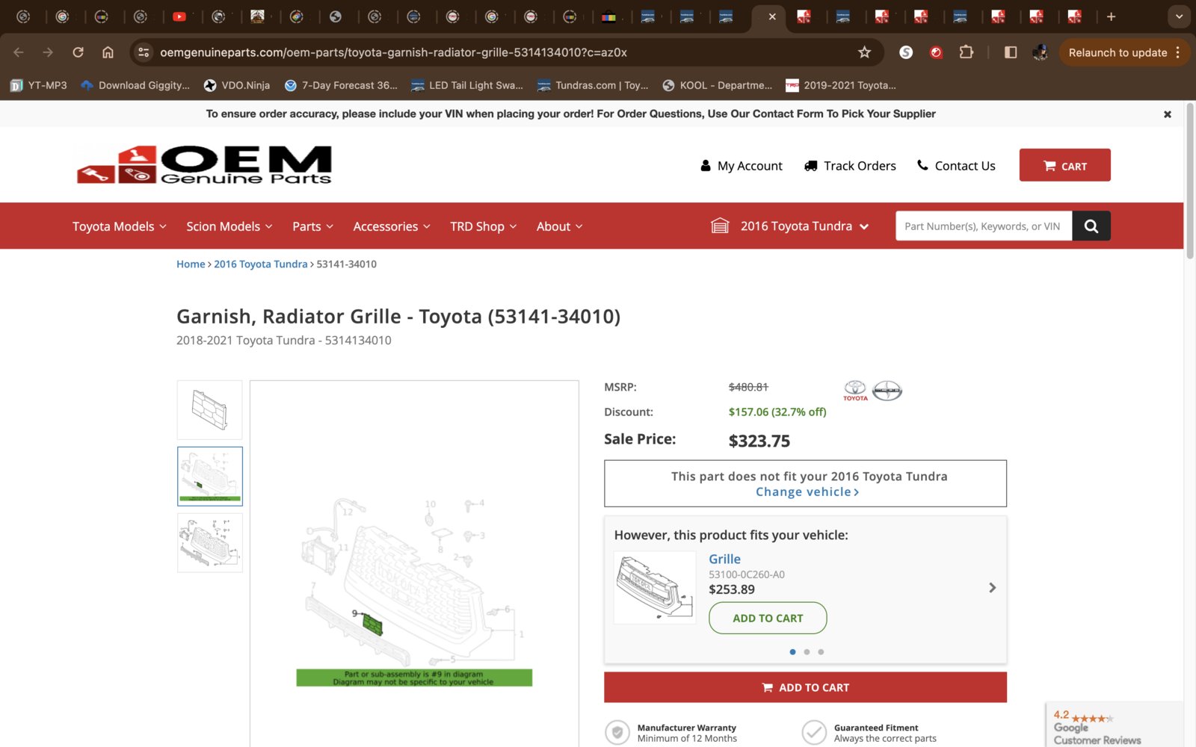
Task: Toggle the browser side panel icon
Action: (1011, 52)
